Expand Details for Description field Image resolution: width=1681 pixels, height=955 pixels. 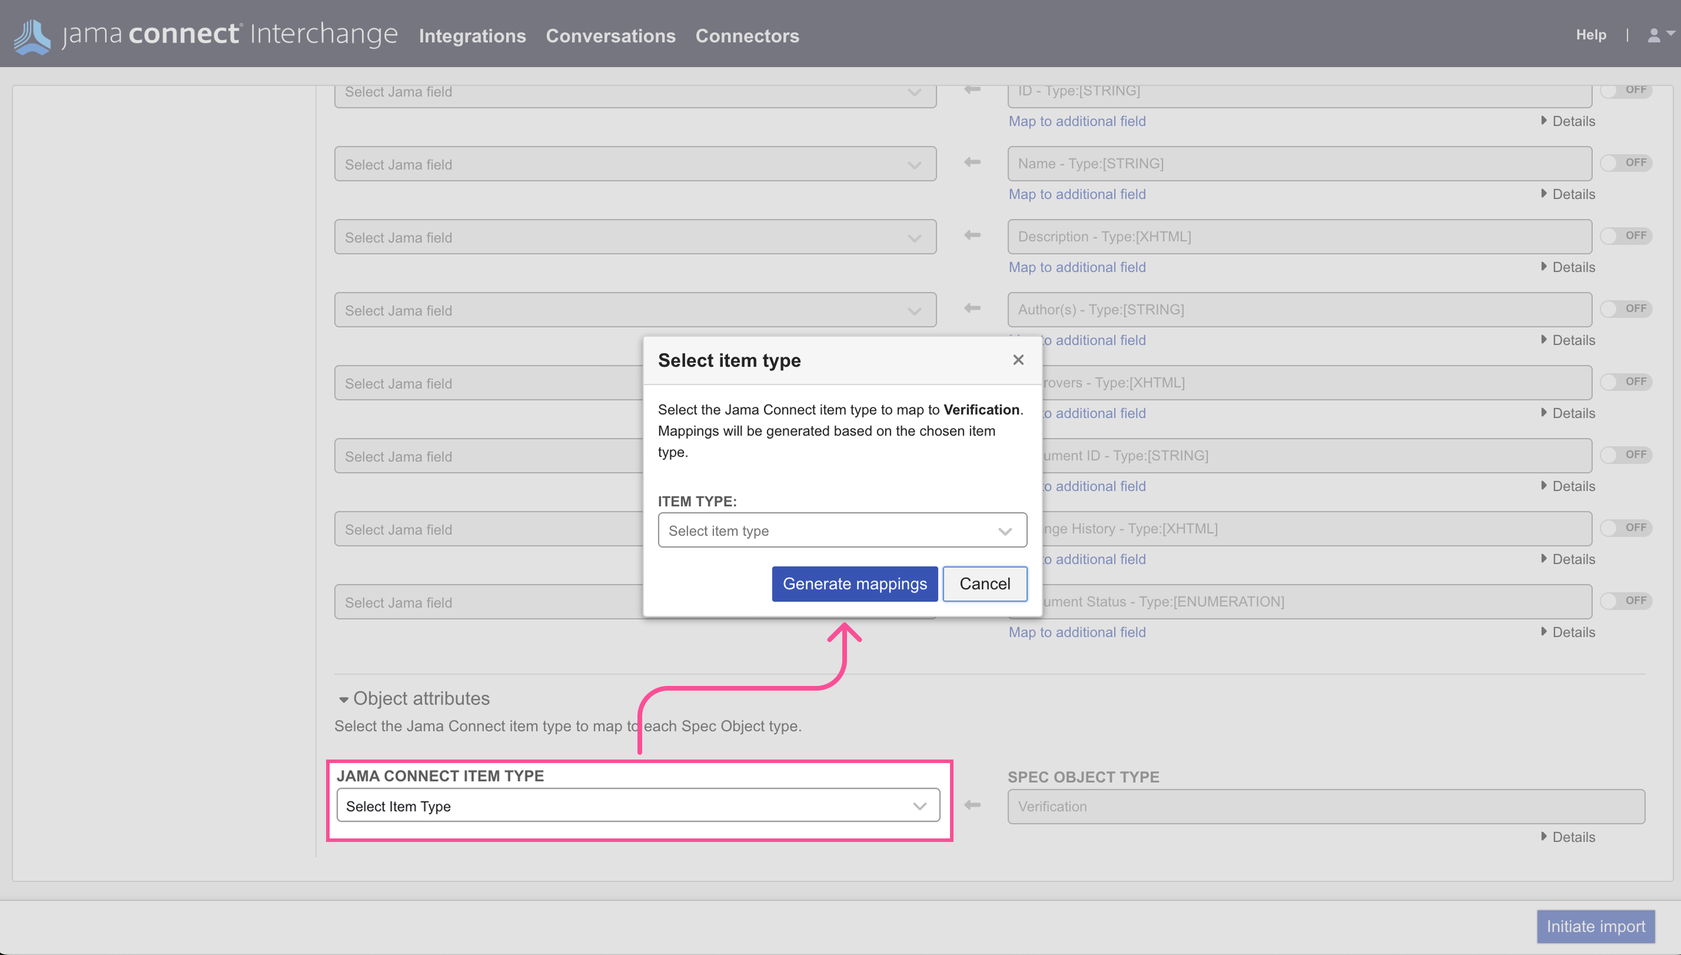1567,267
